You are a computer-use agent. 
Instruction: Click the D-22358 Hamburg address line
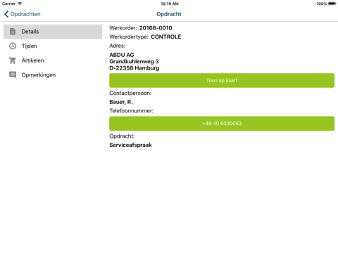coord(134,68)
